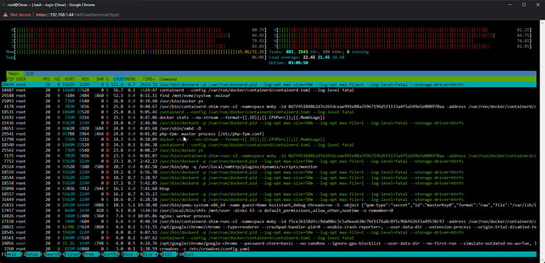Open F1 Help in the function bar
This screenshot has width=545, height=263.
tap(11, 254)
